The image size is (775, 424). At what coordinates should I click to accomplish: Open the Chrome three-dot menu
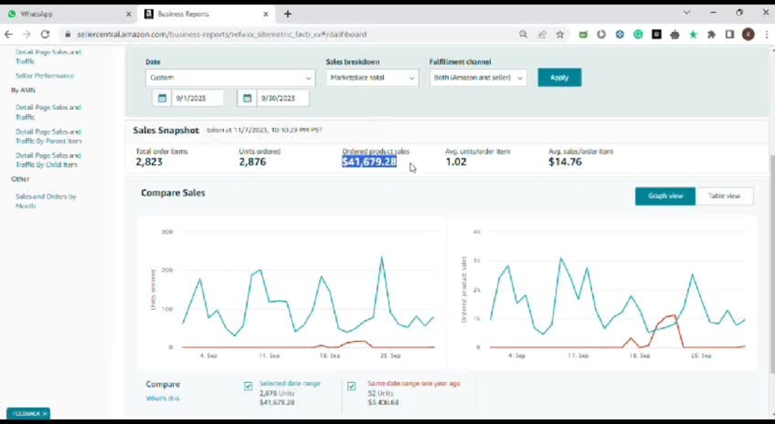(766, 34)
